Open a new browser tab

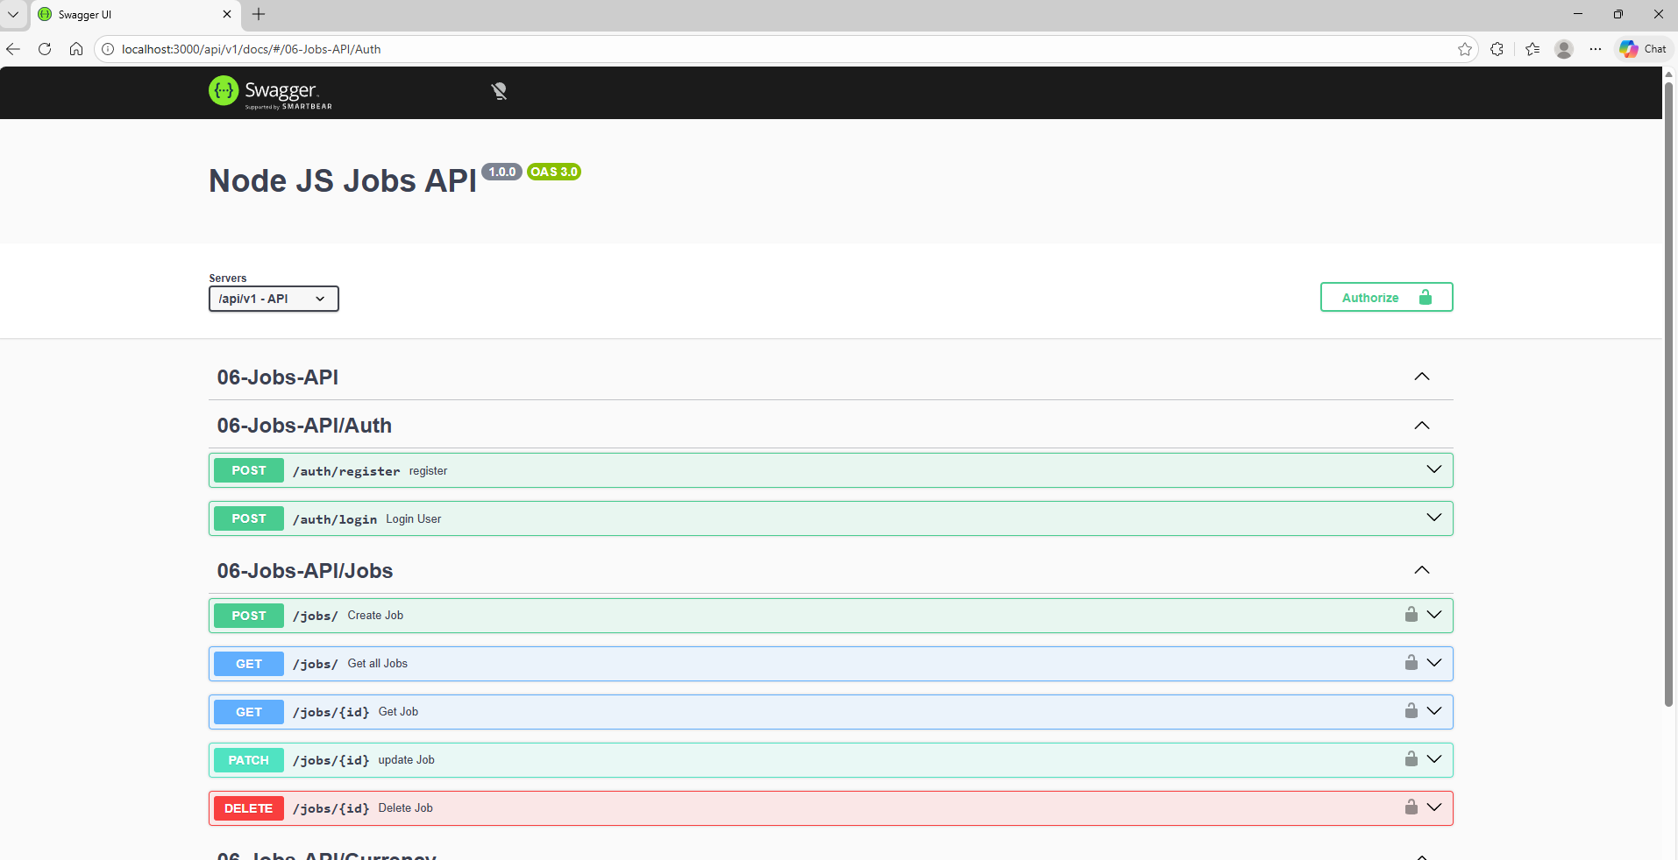tap(259, 14)
